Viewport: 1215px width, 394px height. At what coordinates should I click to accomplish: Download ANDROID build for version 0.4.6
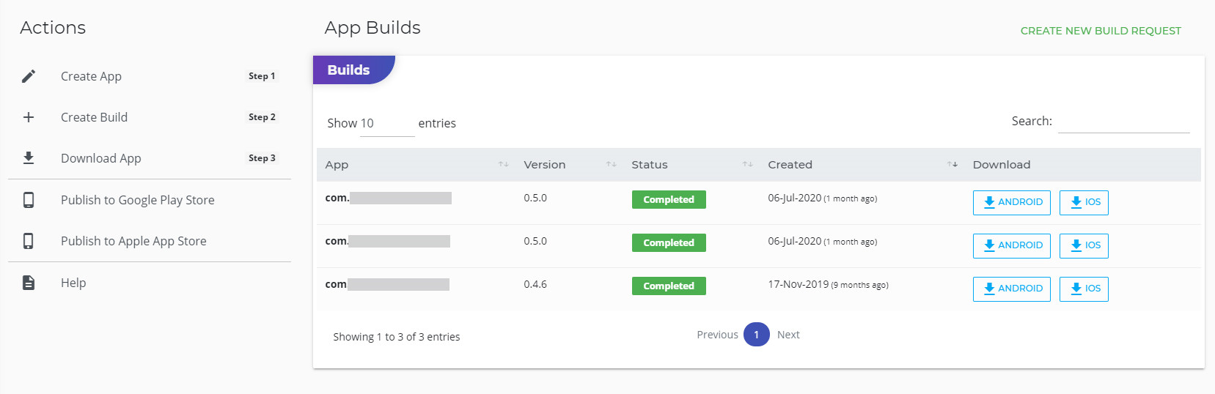[1011, 289]
